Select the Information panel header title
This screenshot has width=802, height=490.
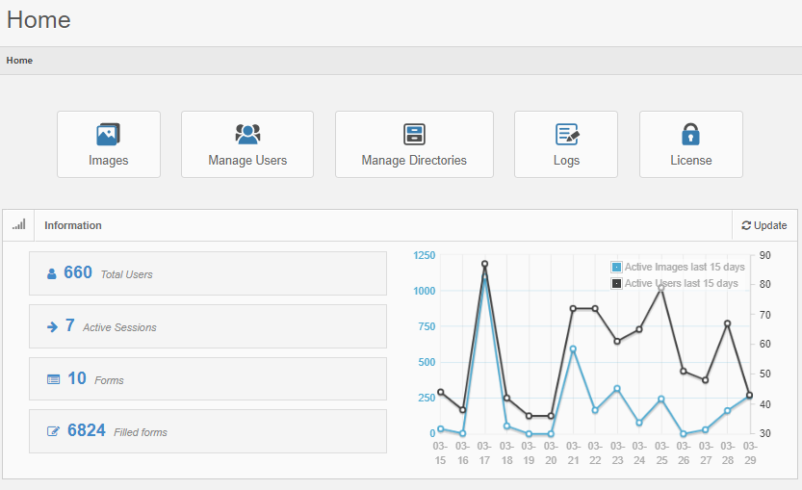pos(73,225)
